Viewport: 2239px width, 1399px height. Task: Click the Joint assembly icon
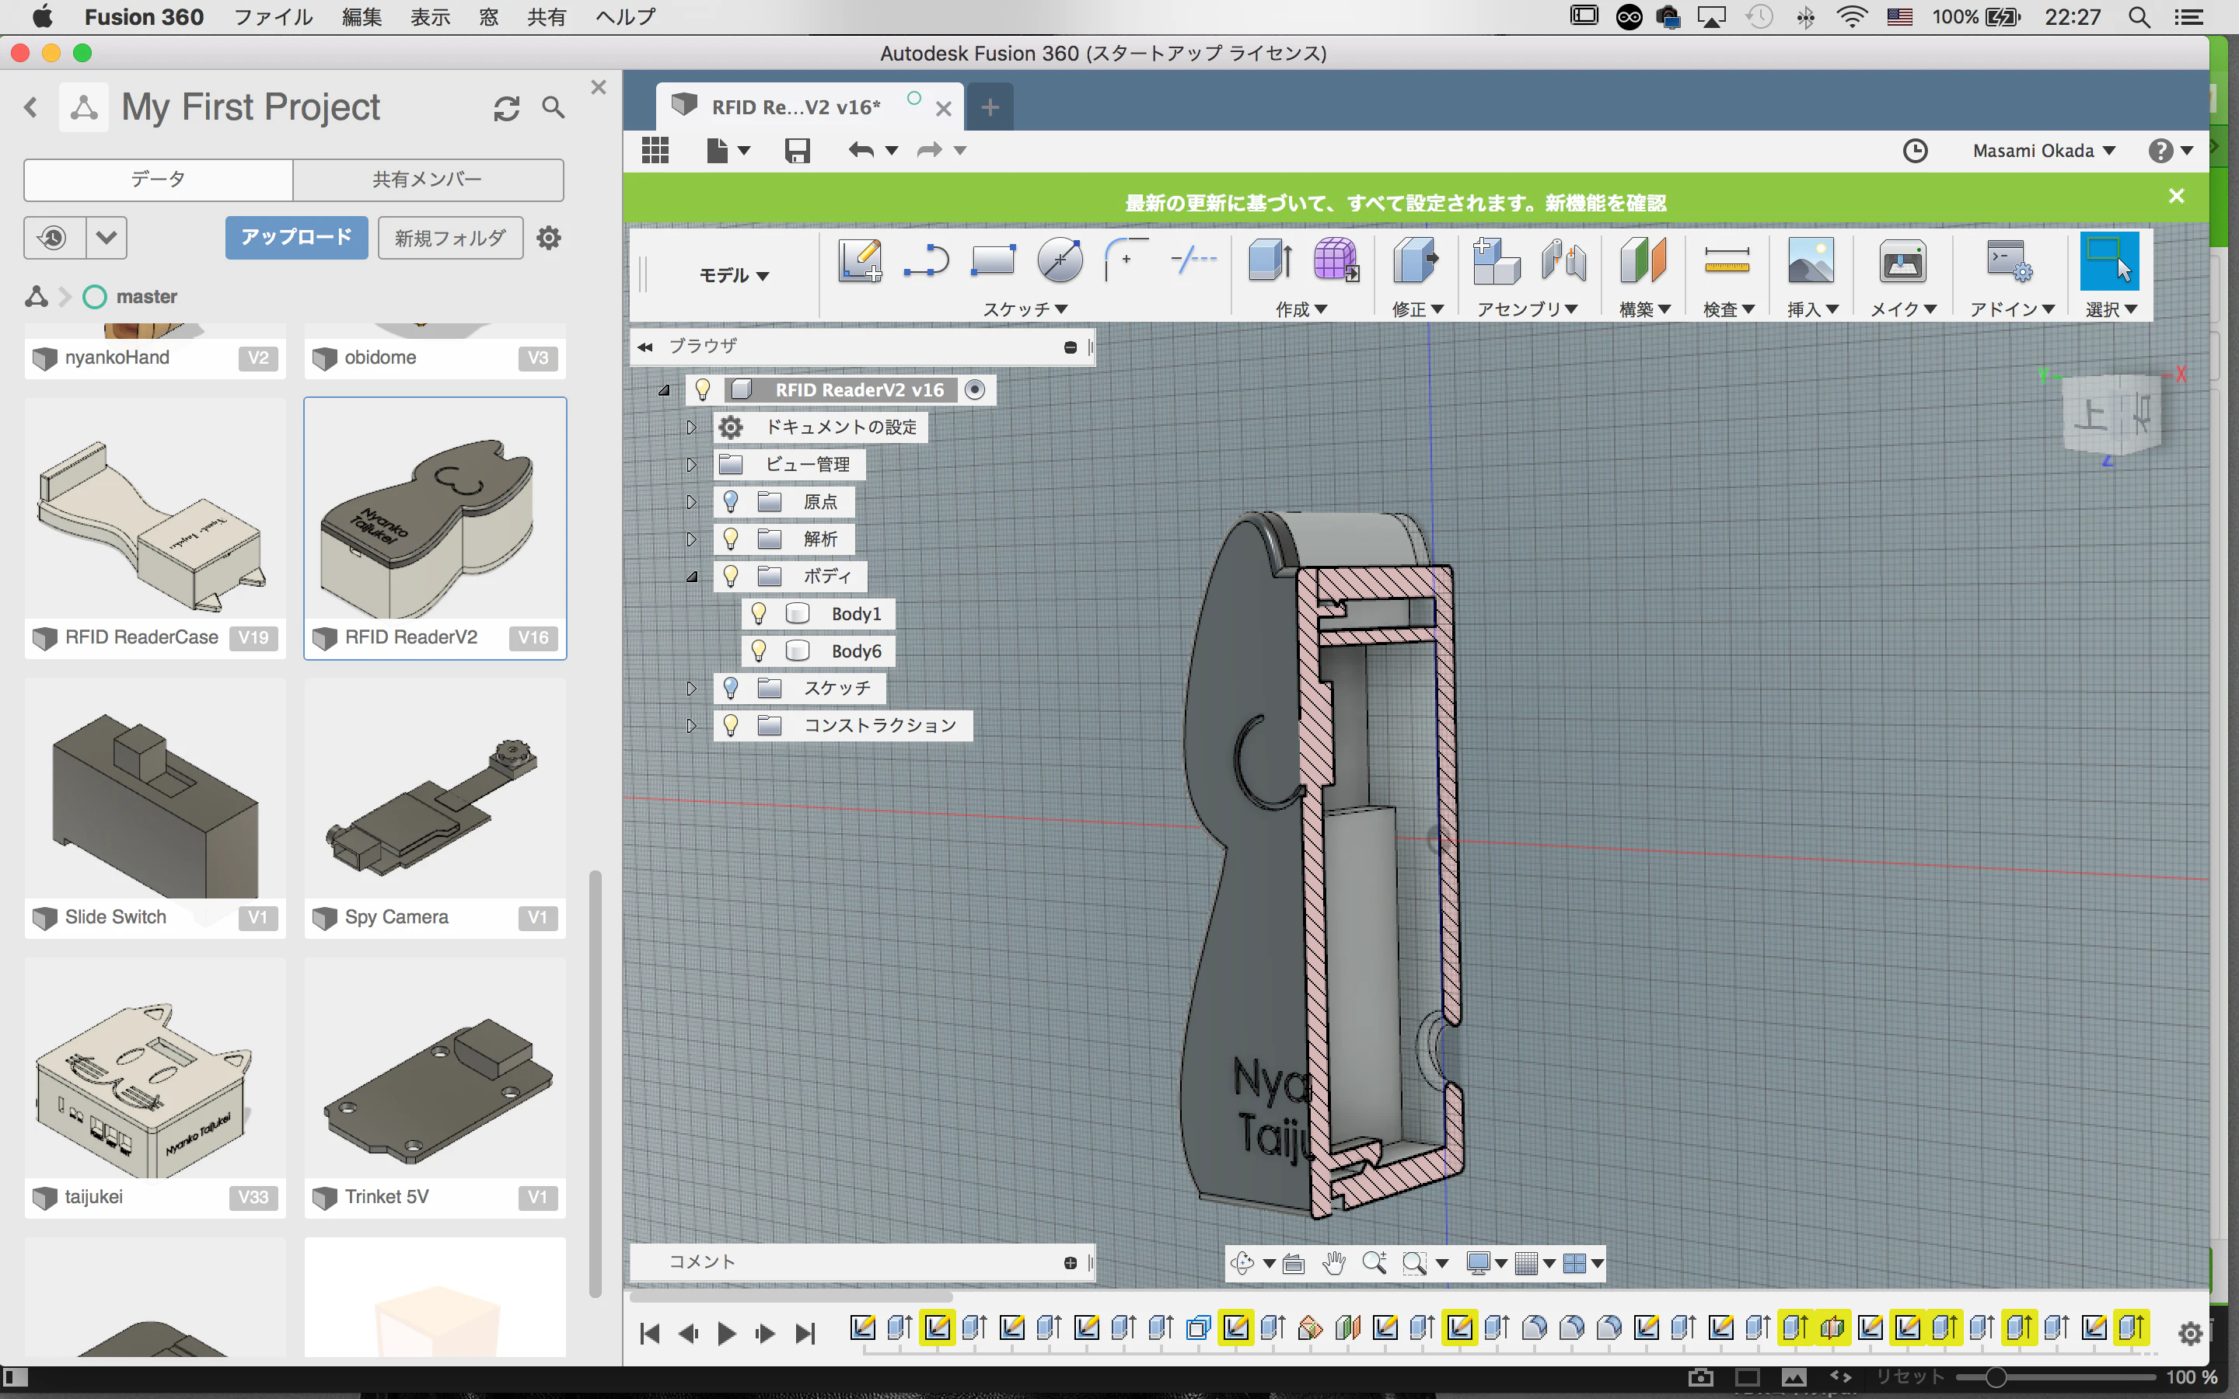(1563, 260)
